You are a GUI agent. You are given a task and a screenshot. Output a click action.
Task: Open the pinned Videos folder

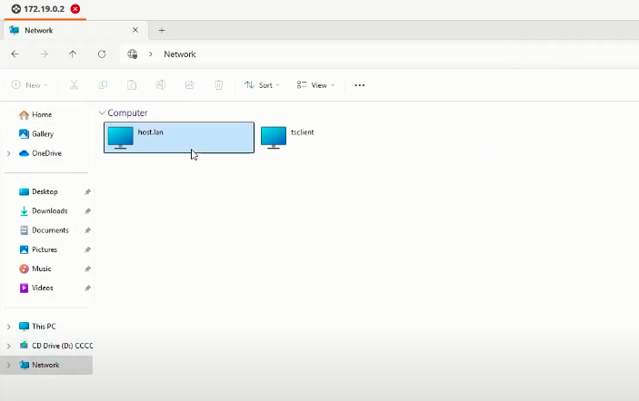[x=36, y=288]
